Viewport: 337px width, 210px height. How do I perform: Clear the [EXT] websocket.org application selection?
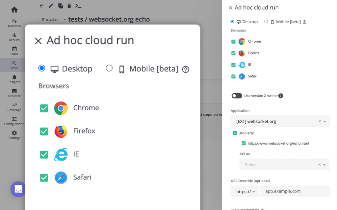click(x=320, y=121)
